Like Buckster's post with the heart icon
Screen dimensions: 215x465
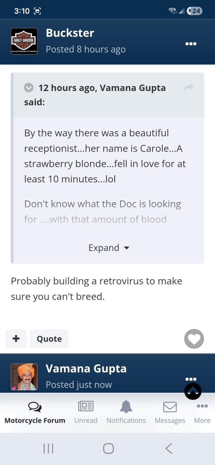click(x=194, y=339)
